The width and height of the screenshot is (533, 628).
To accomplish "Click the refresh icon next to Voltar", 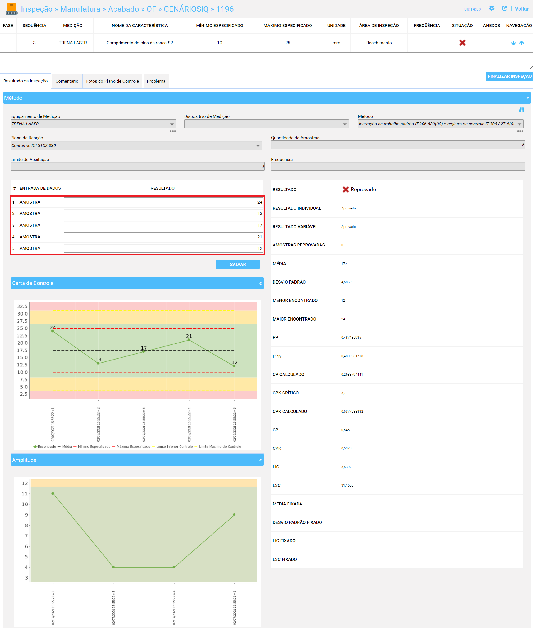I will [504, 8].
